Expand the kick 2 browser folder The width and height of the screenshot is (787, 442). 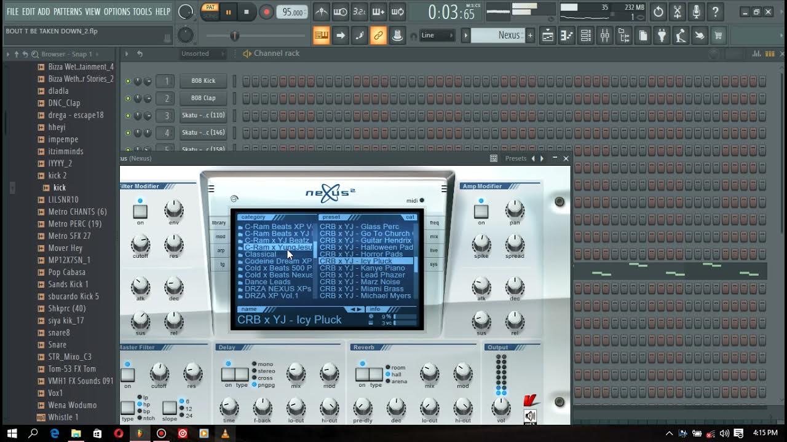57,176
